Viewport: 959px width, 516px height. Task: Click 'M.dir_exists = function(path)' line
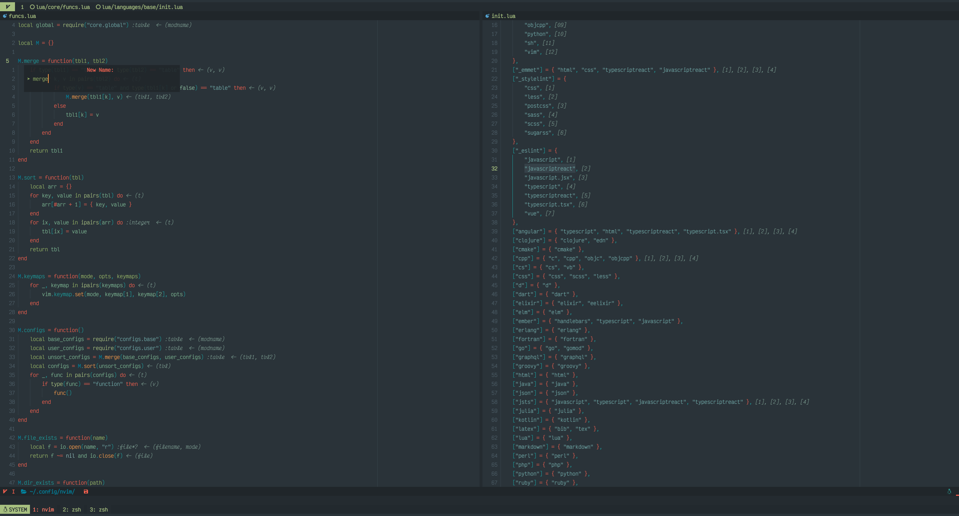61,483
